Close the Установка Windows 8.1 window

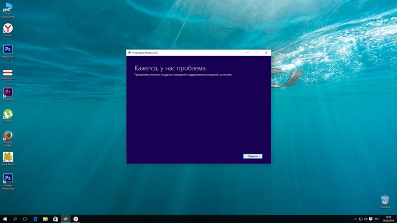[x=266, y=53]
